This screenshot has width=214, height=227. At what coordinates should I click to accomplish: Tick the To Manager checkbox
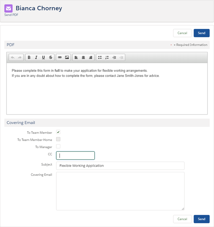[x=58, y=146]
